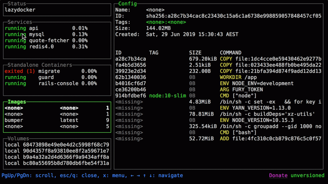Image resolution: width=328 pixels, height=184 pixels.
Task: Click the CMD ["bash"] command
Action: 238,133
